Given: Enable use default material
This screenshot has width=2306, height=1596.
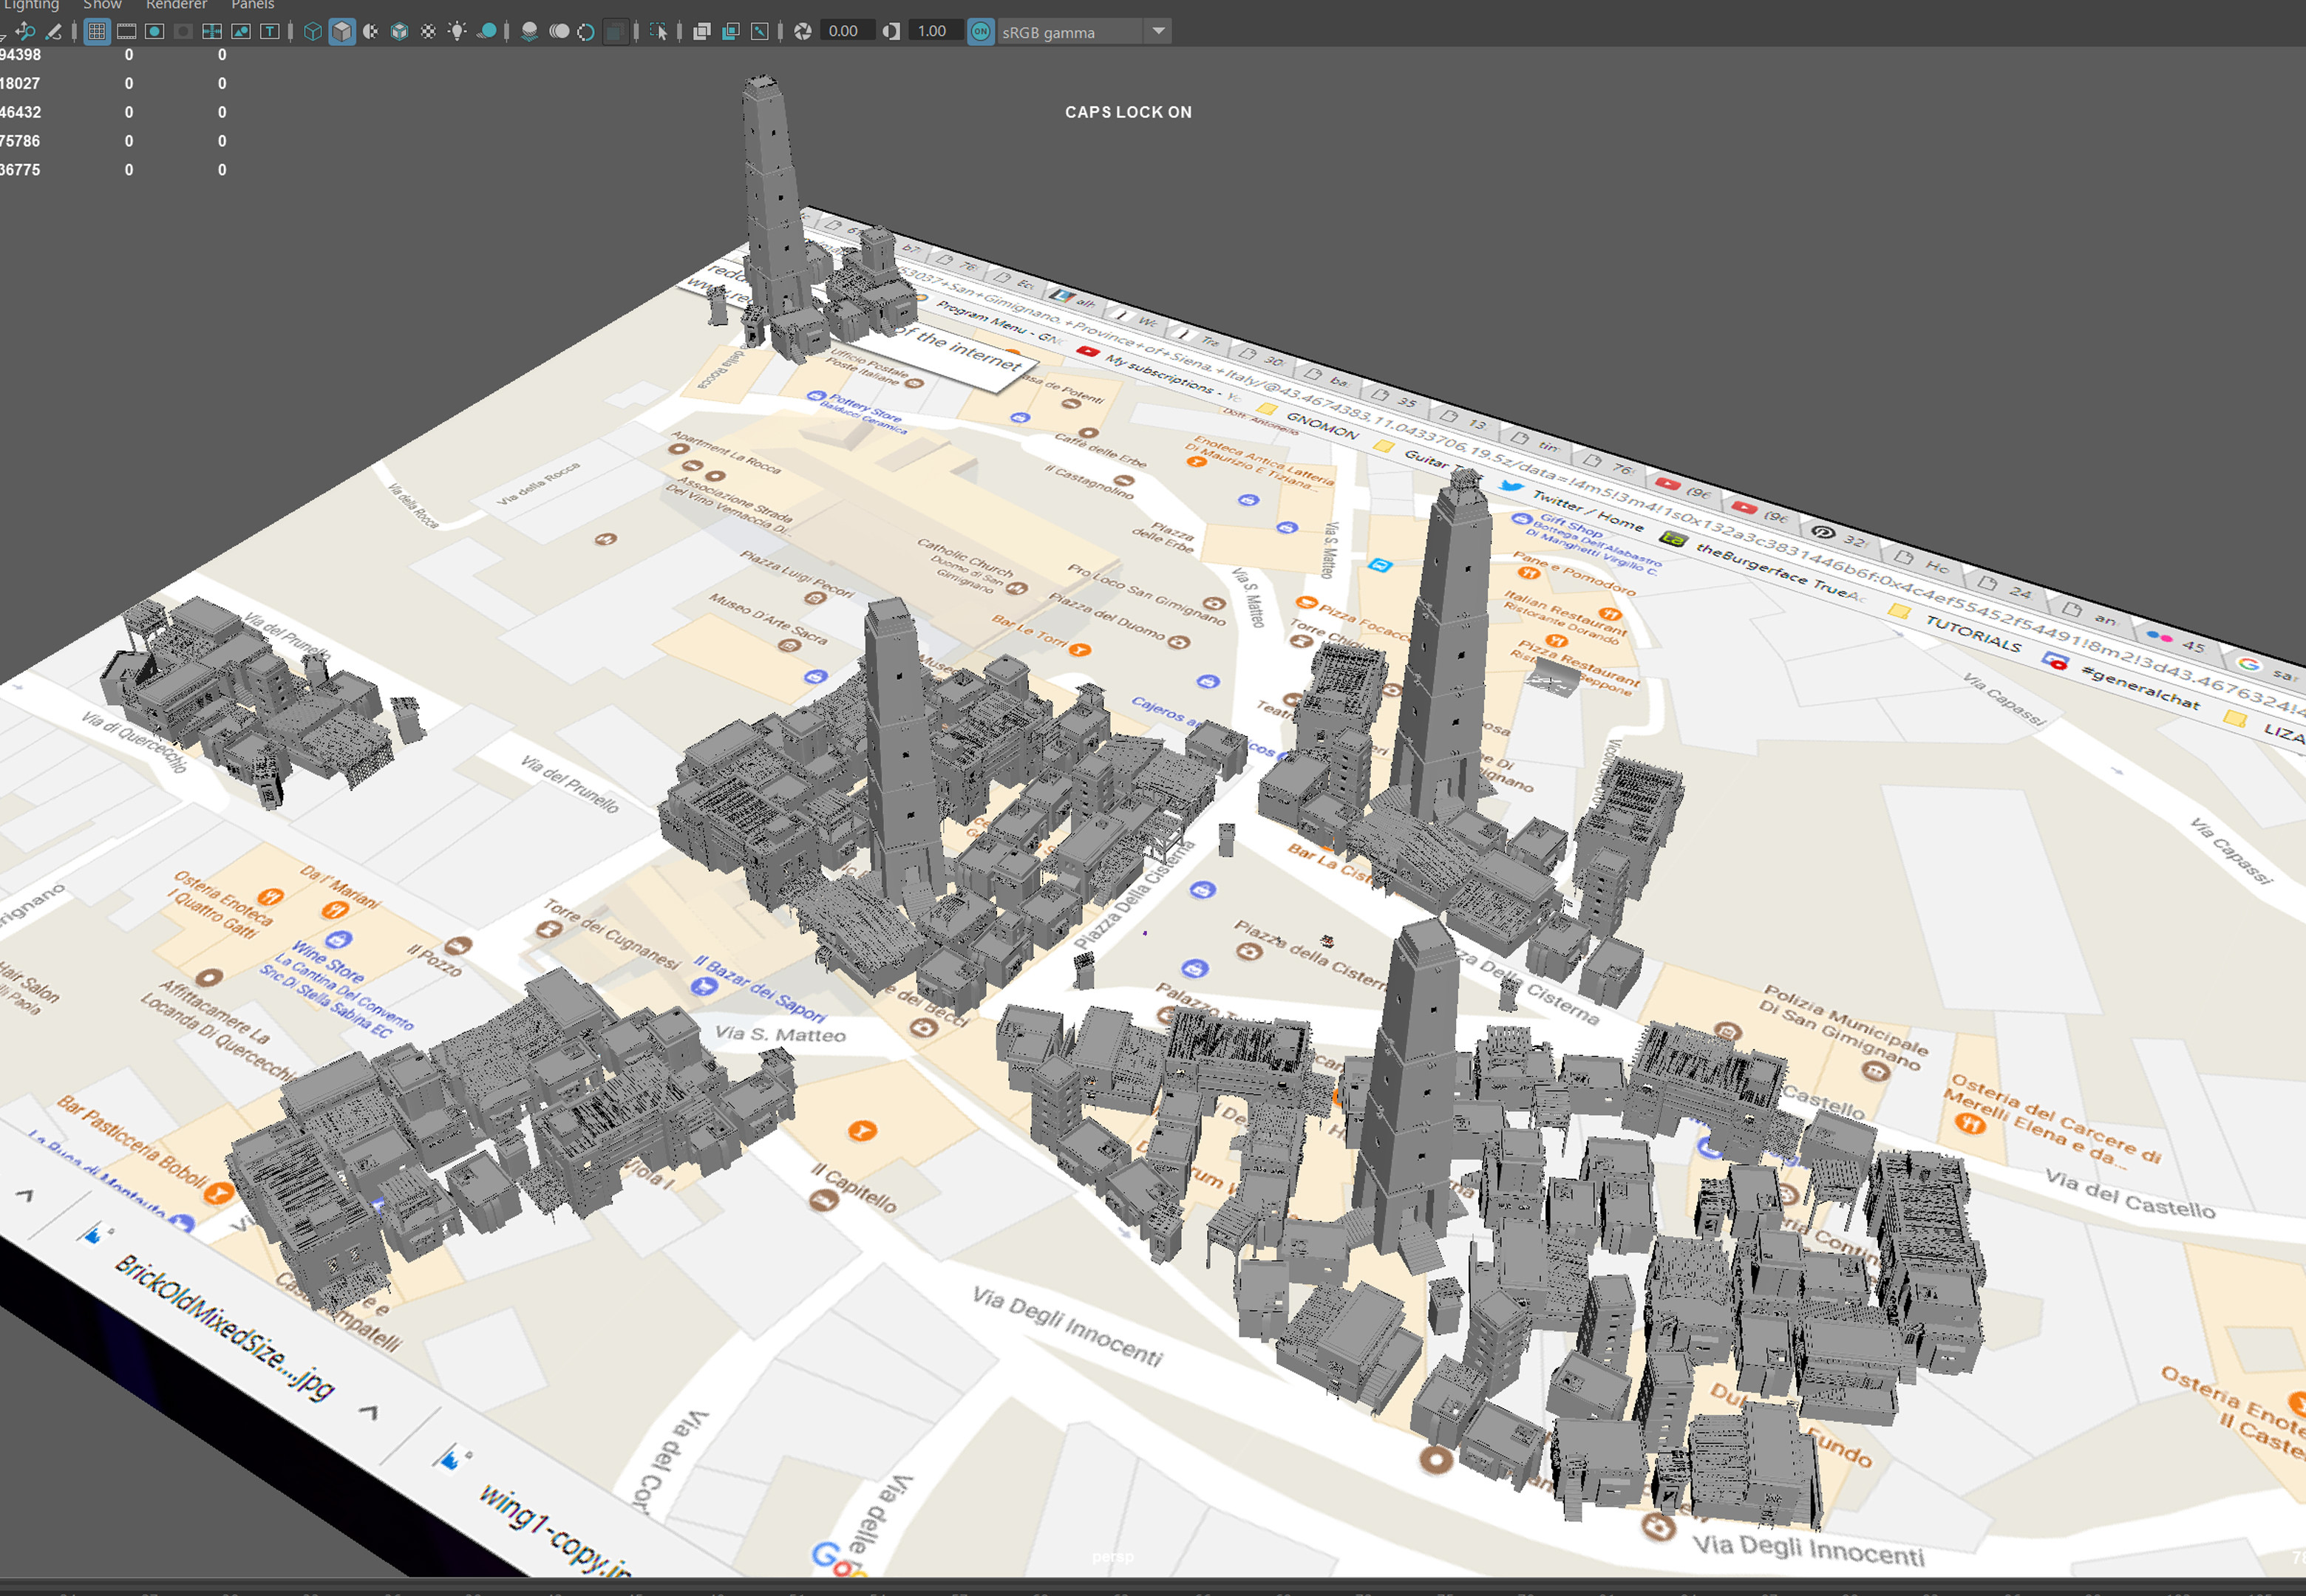Looking at the screenshot, I should click(x=371, y=32).
